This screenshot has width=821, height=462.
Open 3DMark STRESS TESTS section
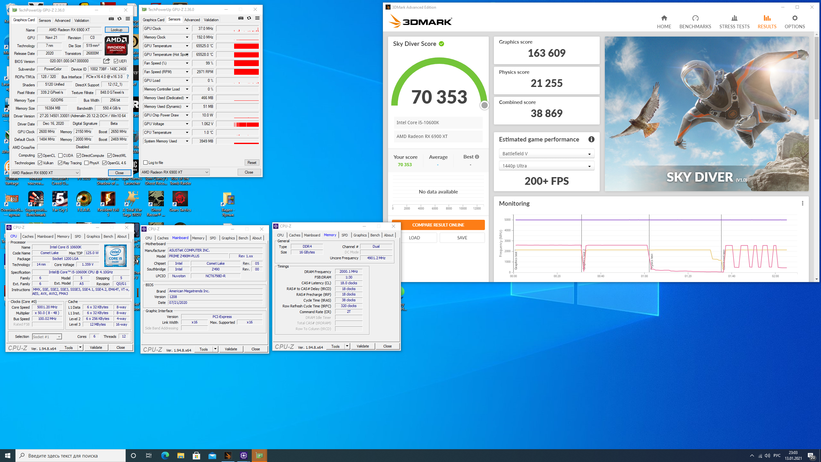tap(734, 22)
